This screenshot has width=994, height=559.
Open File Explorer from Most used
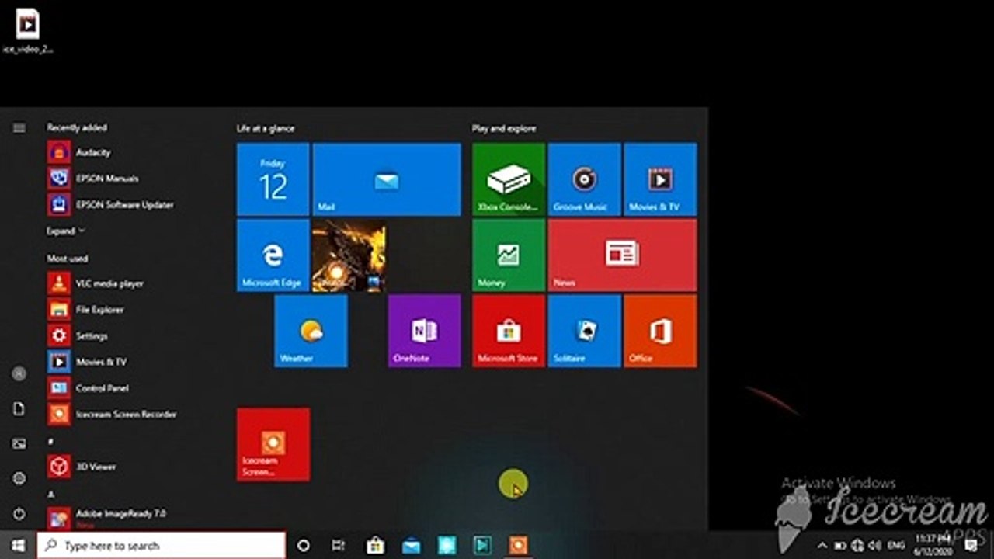116,310
